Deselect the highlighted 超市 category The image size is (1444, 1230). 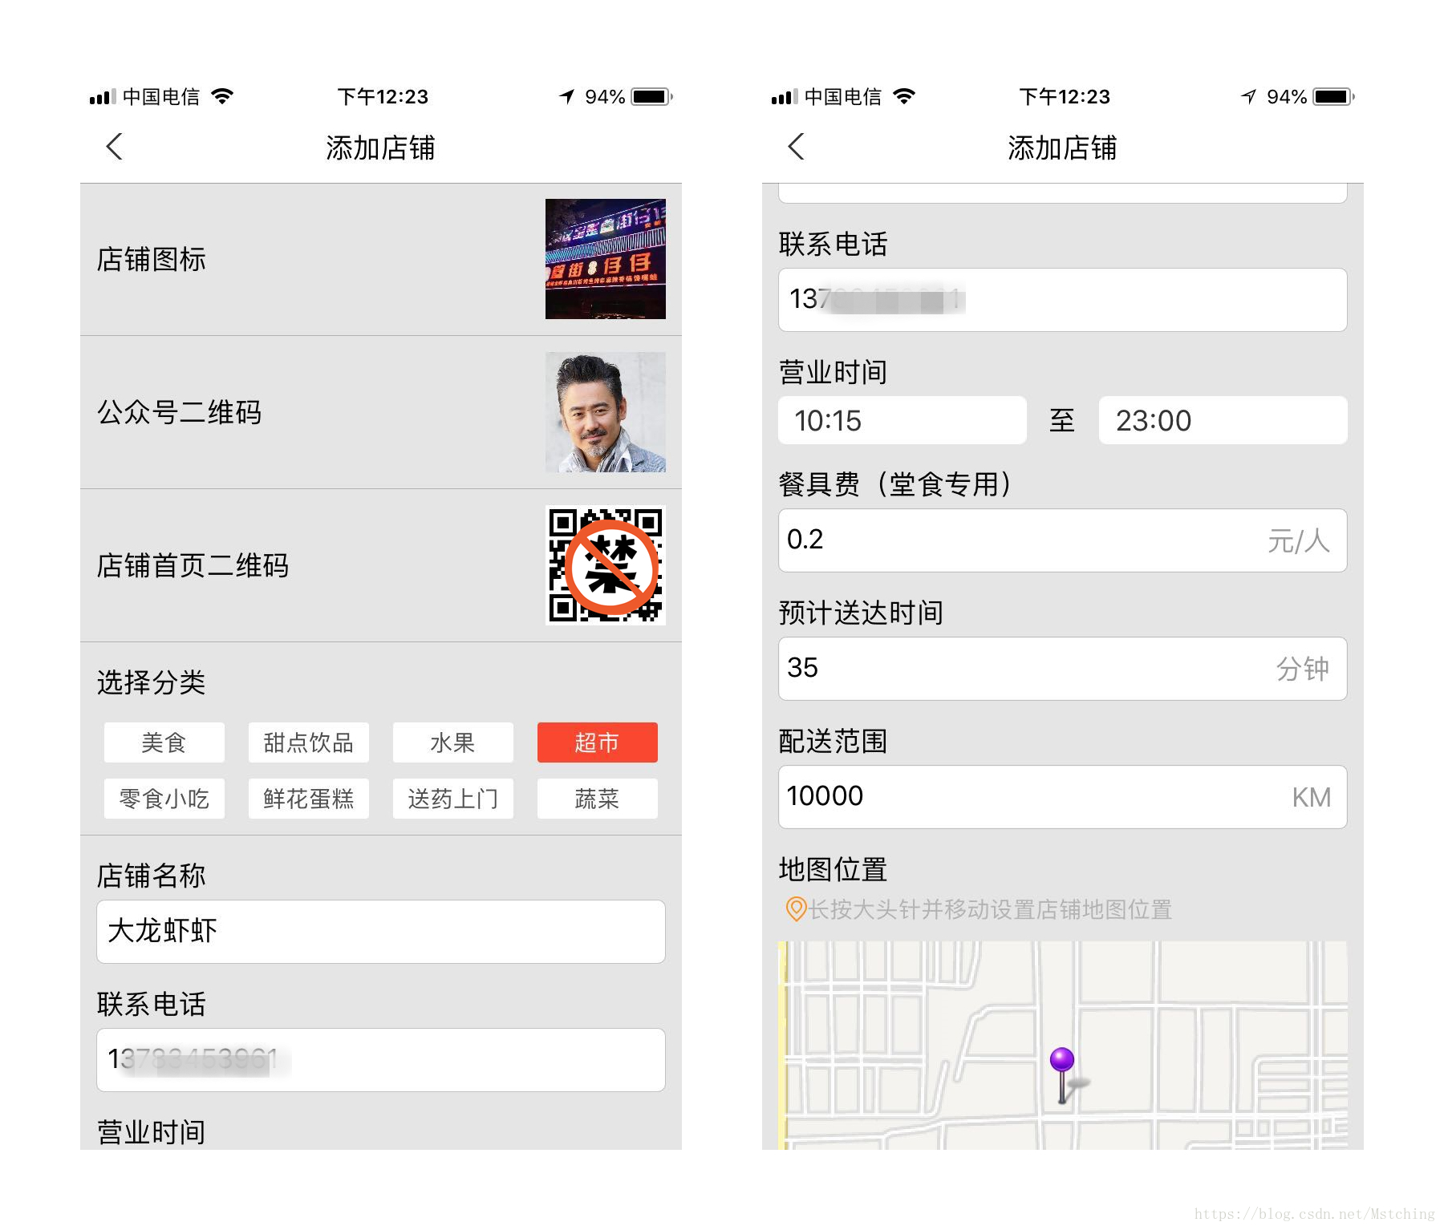coord(598,742)
